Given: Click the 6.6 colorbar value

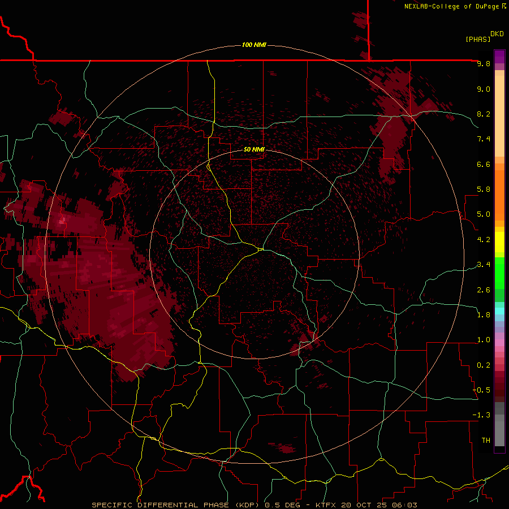Looking at the screenshot, I should click(x=484, y=164).
